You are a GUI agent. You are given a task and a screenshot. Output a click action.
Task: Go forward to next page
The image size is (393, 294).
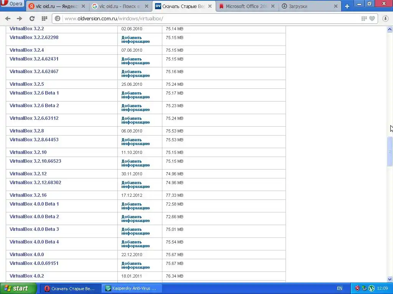20,18
